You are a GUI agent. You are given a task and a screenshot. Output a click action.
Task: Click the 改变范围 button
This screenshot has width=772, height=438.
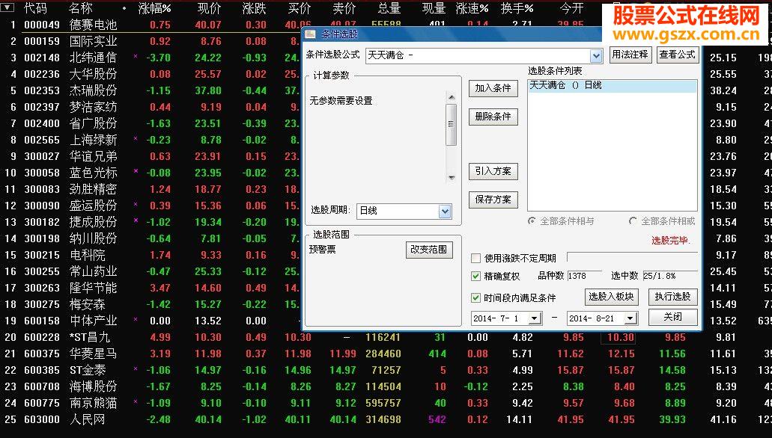tap(429, 250)
